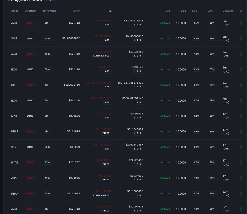Click the stop loss value $574.575
This screenshot has width=247, height=214.
click(x=105, y=67)
